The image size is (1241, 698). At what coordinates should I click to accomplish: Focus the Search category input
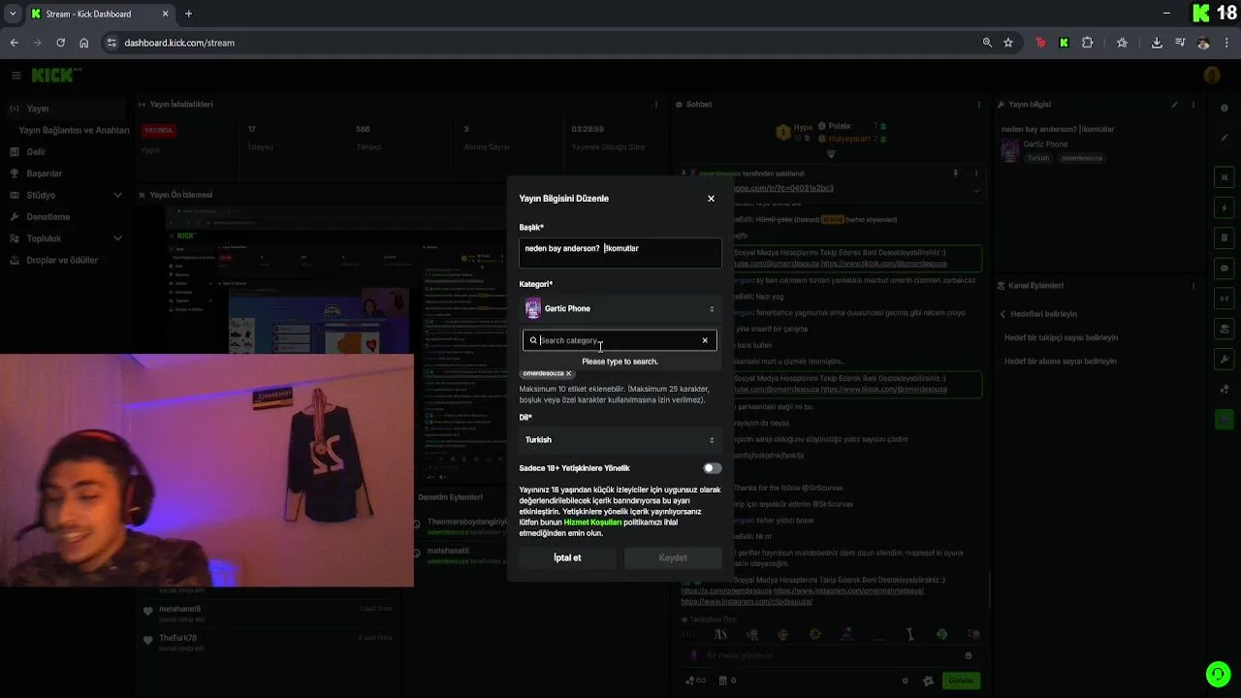pyautogui.click(x=619, y=340)
